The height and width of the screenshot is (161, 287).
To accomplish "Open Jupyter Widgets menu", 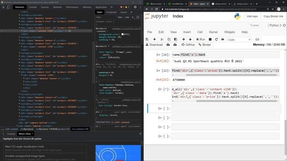I will (229, 32).
